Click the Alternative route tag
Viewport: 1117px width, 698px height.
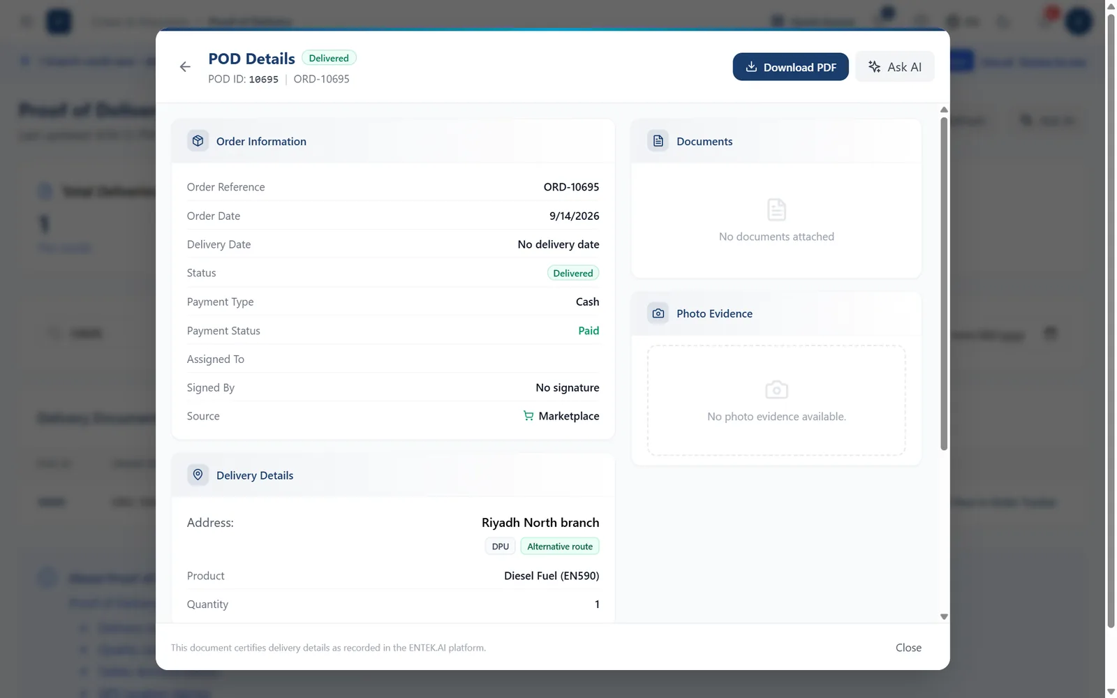[560, 547]
